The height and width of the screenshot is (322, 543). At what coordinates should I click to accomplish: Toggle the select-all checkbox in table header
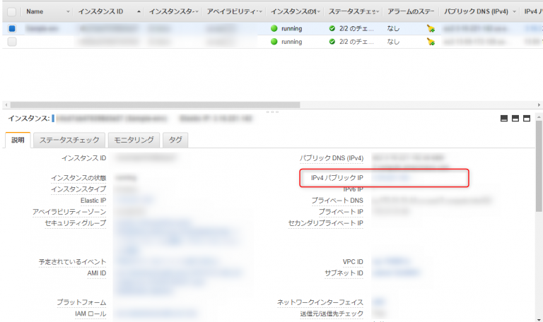click(x=11, y=12)
